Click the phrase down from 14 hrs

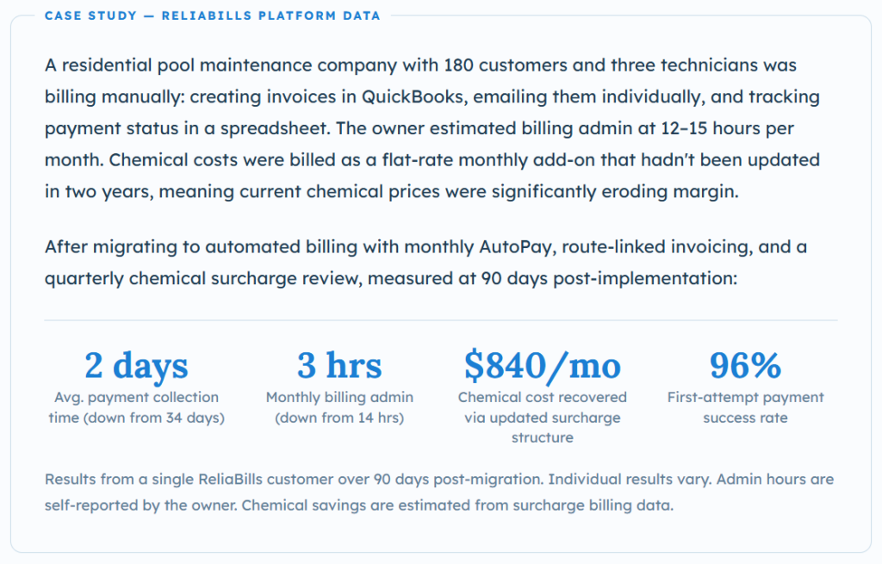pyautogui.click(x=339, y=418)
